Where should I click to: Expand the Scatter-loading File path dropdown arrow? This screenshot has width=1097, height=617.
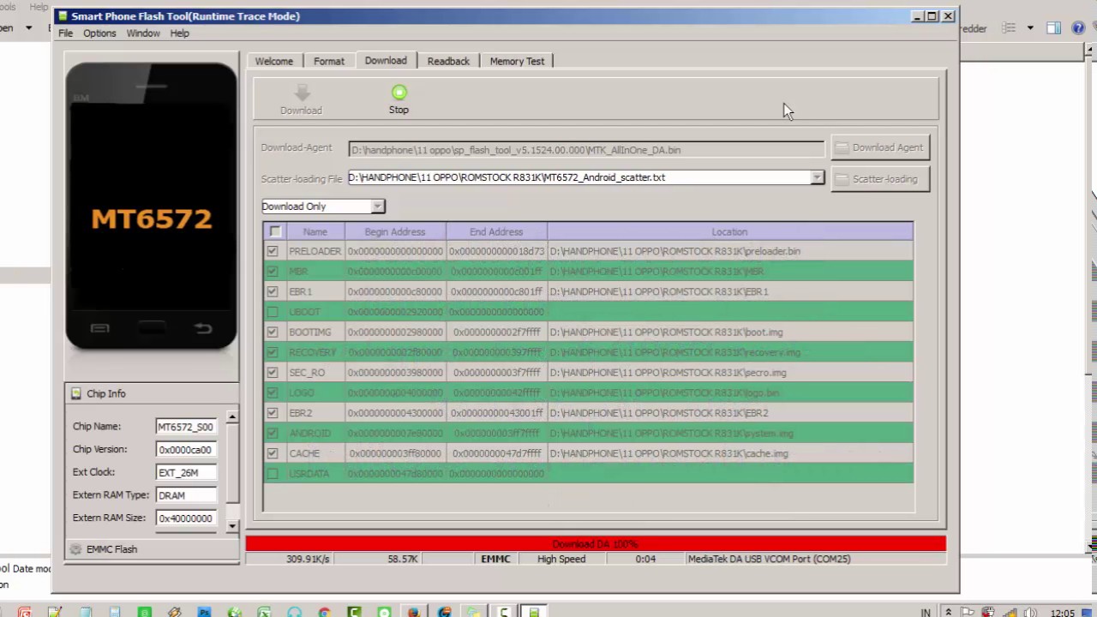817,177
